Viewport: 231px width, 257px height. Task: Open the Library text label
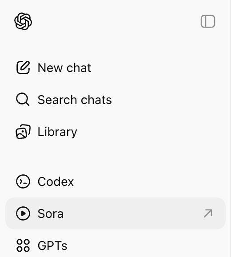(x=57, y=132)
